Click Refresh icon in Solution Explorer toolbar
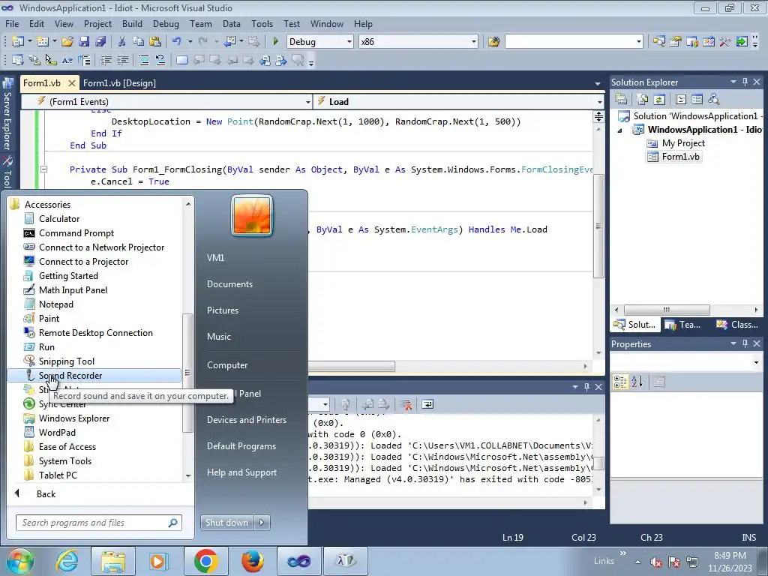This screenshot has height=576, width=768. tap(659, 100)
